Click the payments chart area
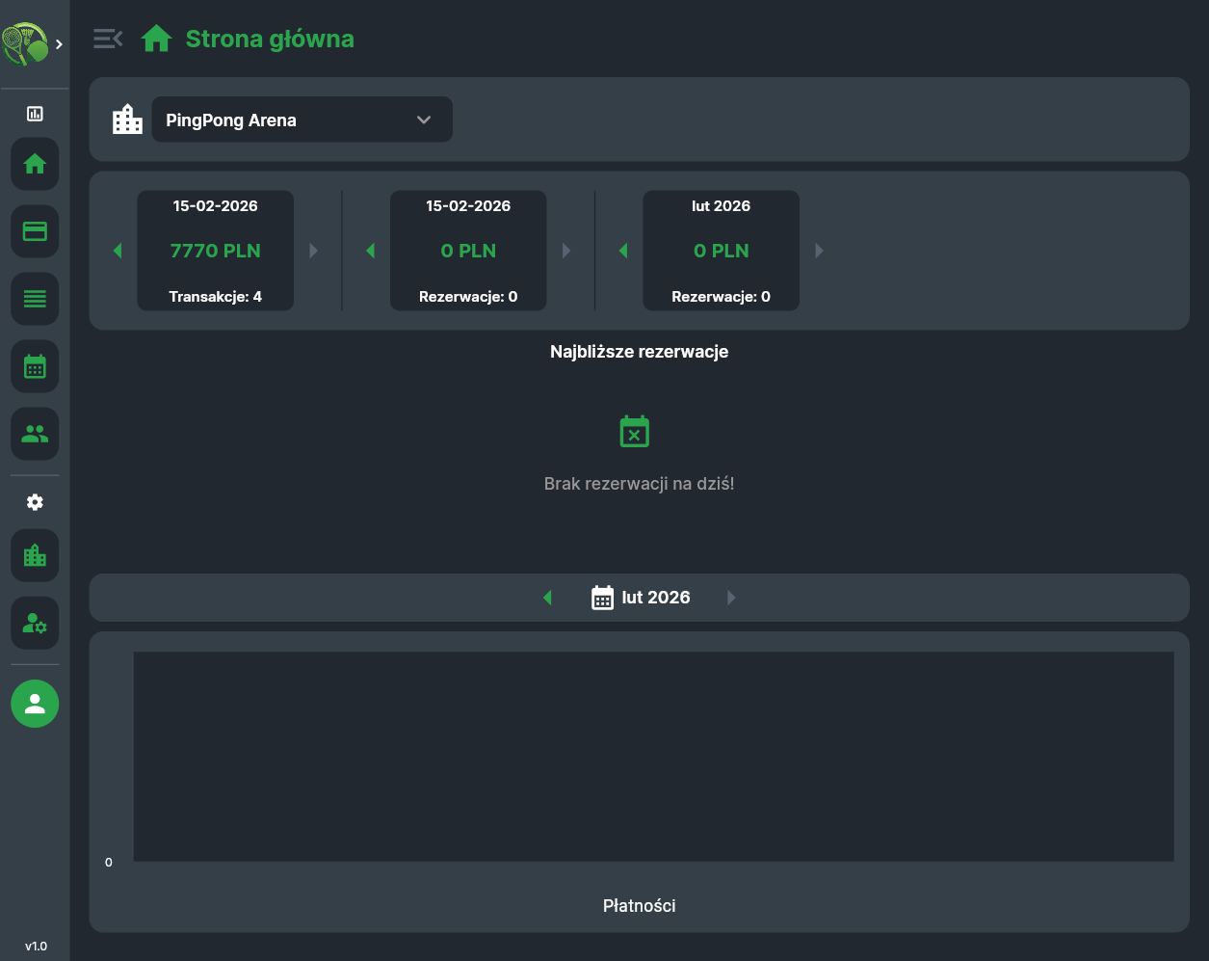This screenshot has width=1209, height=961. click(653, 757)
